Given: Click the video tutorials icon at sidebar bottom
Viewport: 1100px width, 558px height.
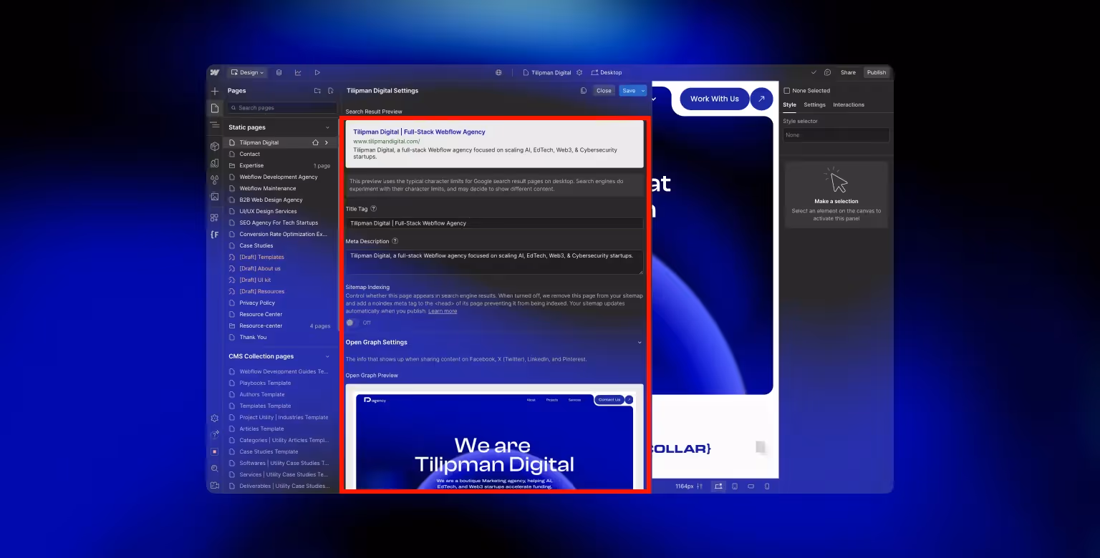Looking at the screenshot, I should 214,486.
